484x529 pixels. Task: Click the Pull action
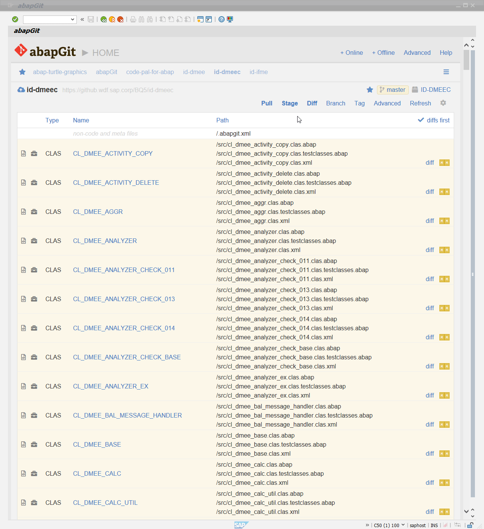click(x=267, y=103)
